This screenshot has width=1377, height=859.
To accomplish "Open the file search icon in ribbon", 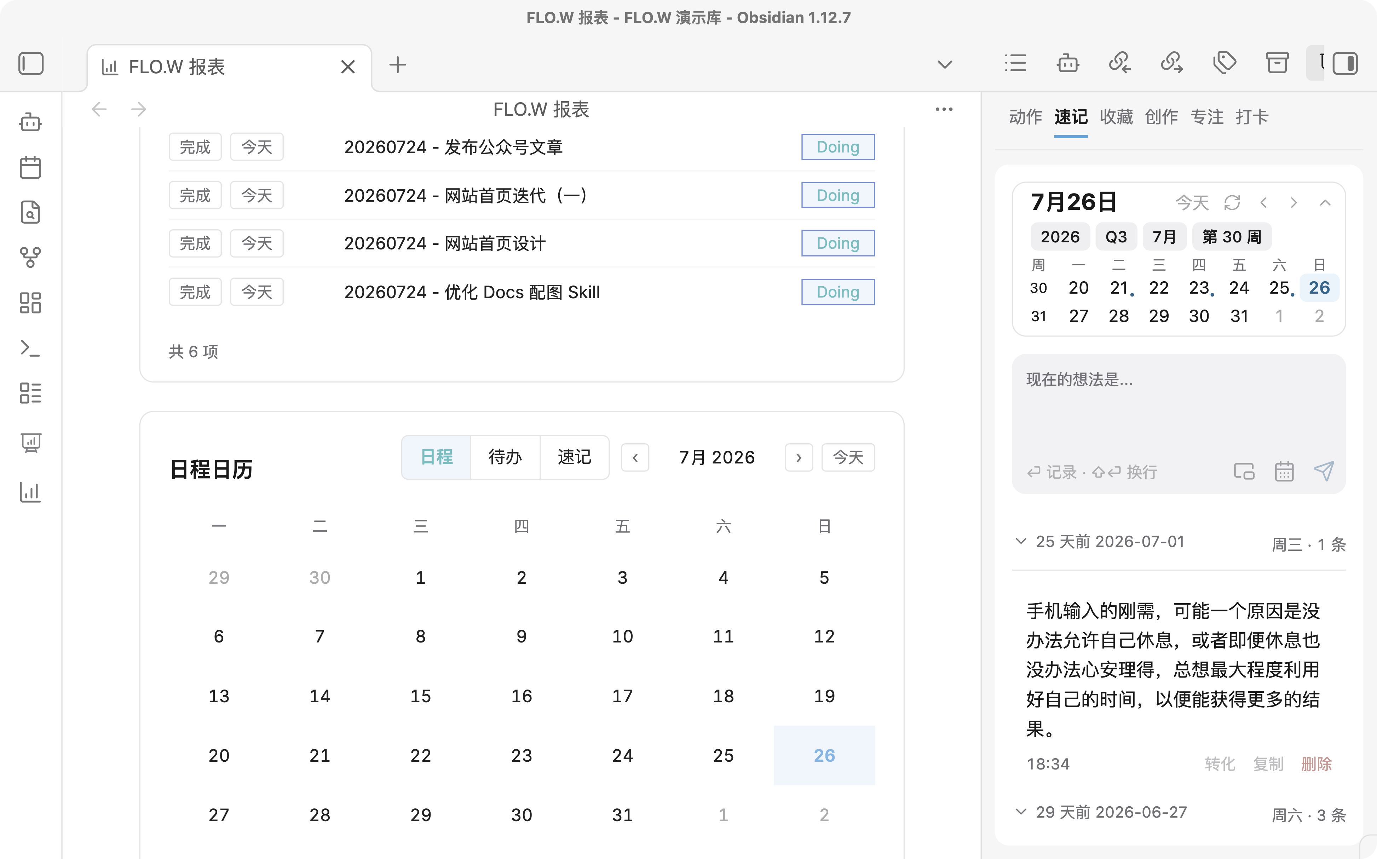I will point(31,213).
